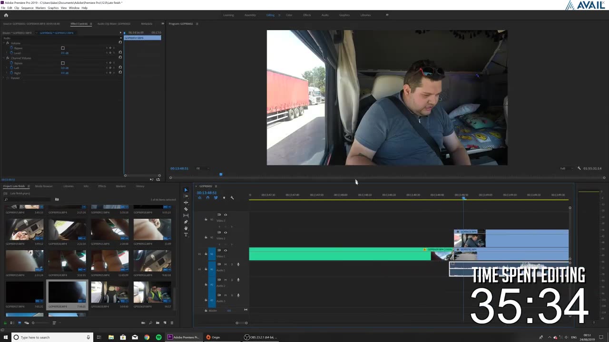Open Source panel group overflow chevrons
609x342 pixels.
click(162, 24)
